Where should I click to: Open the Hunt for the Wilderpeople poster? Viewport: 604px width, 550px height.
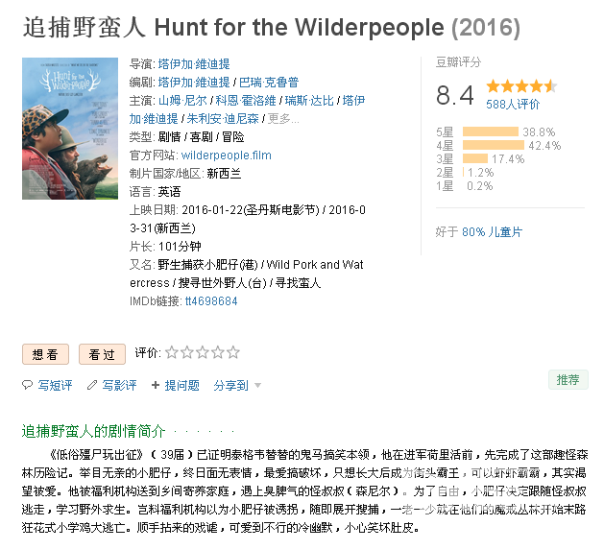[70, 129]
